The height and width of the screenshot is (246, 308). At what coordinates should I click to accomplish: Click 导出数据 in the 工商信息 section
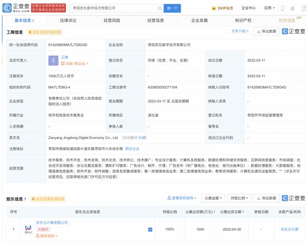tap(266, 31)
